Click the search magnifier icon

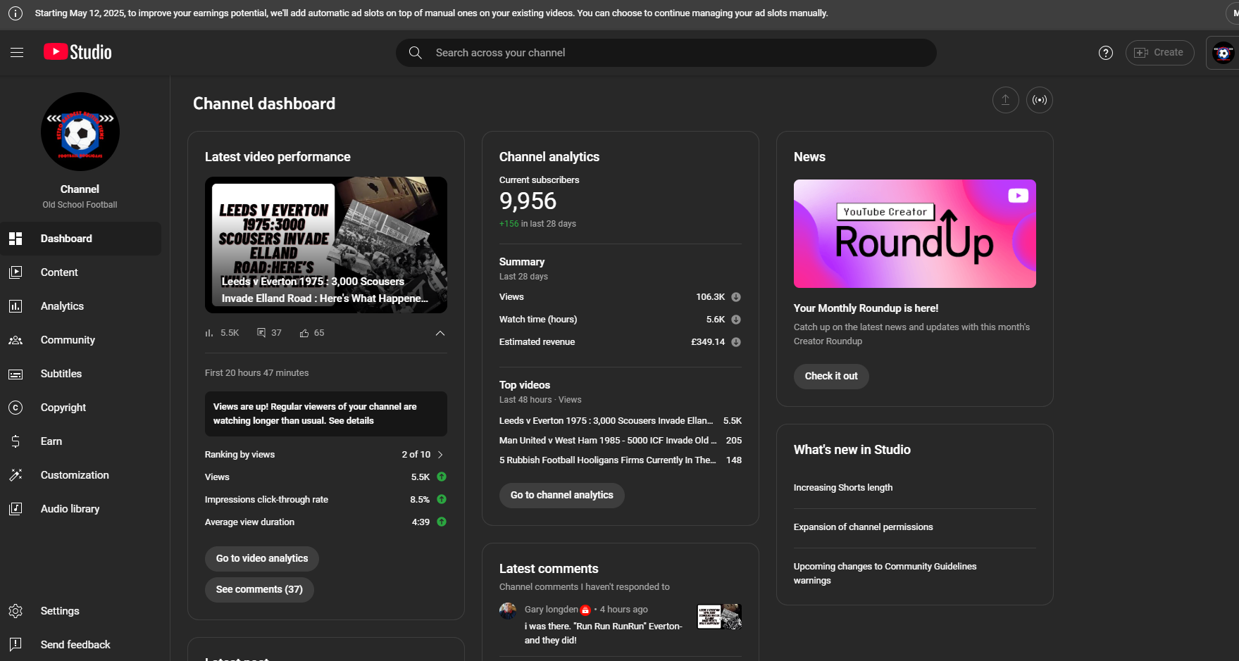pos(416,53)
